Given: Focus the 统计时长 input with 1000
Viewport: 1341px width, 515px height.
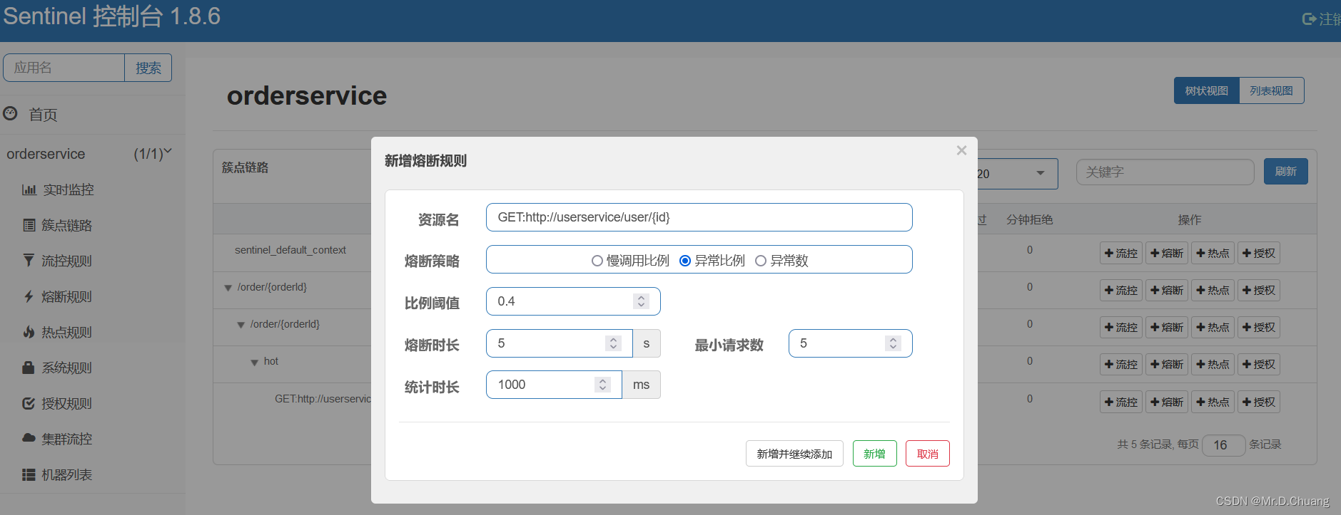Looking at the screenshot, I should (554, 385).
